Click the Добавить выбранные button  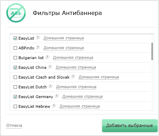pos(130,126)
